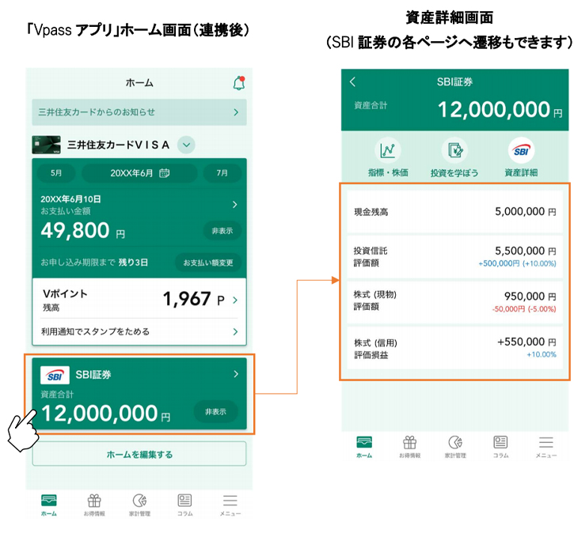Select 株式(信用) 評価損益 row
Viewport: 574px width, 533px height.
pos(454,348)
